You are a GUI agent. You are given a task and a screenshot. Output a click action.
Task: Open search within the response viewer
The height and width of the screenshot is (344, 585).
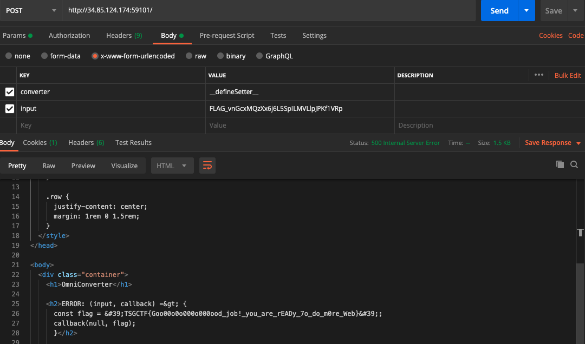(x=574, y=164)
